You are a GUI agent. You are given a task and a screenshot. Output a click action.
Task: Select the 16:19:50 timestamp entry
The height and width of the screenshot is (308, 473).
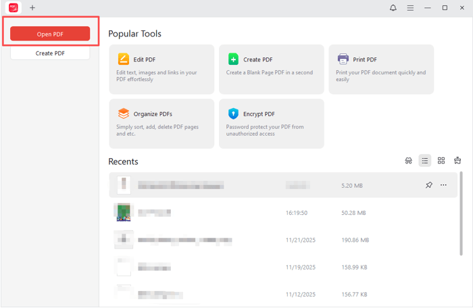click(297, 213)
